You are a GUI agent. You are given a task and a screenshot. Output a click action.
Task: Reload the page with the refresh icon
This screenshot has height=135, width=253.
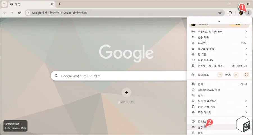19,13
